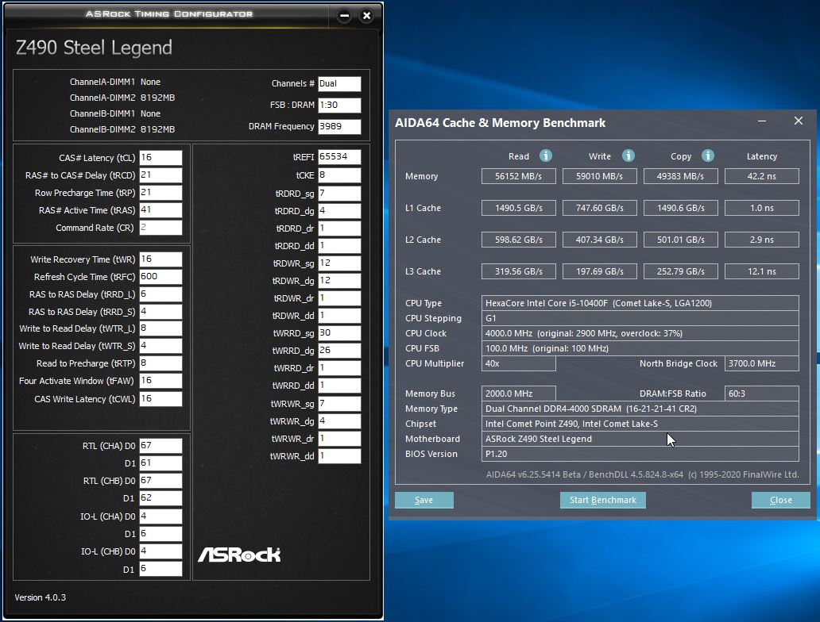Click the Save button in AIDA64
Viewport: 820px width, 622px height.
pyautogui.click(x=424, y=500)
